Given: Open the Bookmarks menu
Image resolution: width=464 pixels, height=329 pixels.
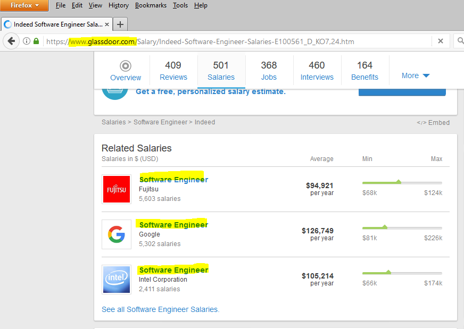Looking at the screenshot, I should [151, 5].
